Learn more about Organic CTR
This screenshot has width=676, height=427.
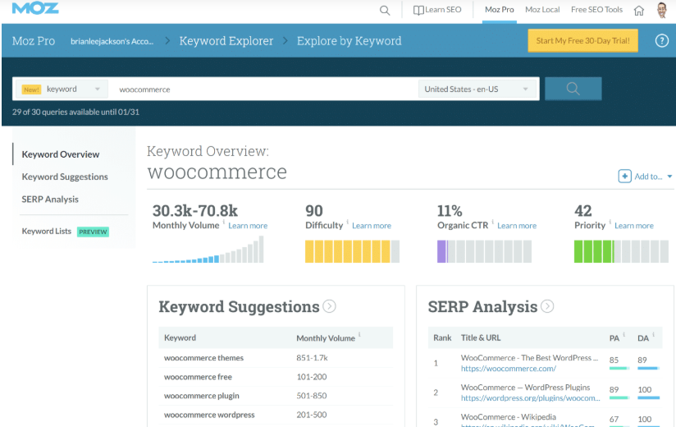[517, 226]
